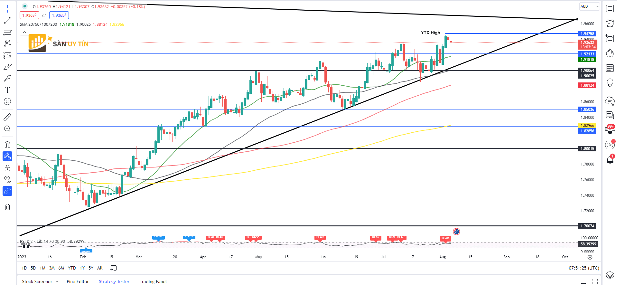Open the Stock Screener tab
617x285 pixels.
(37, 281)
